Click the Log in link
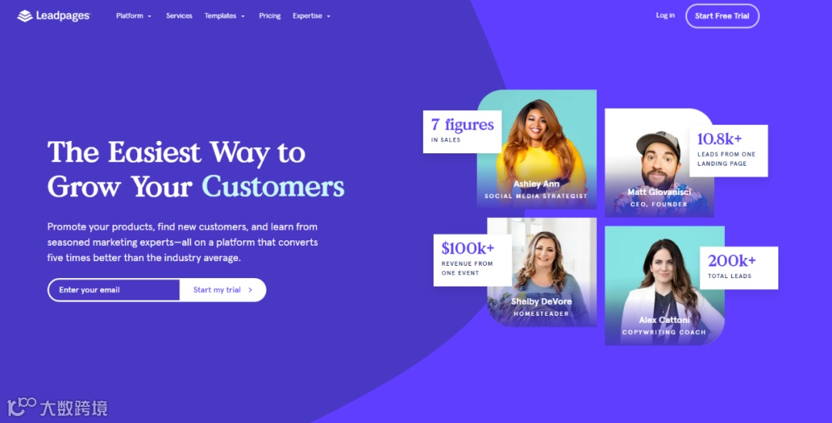This screenshot has width=832, height=423. click(x=665, y=15)
